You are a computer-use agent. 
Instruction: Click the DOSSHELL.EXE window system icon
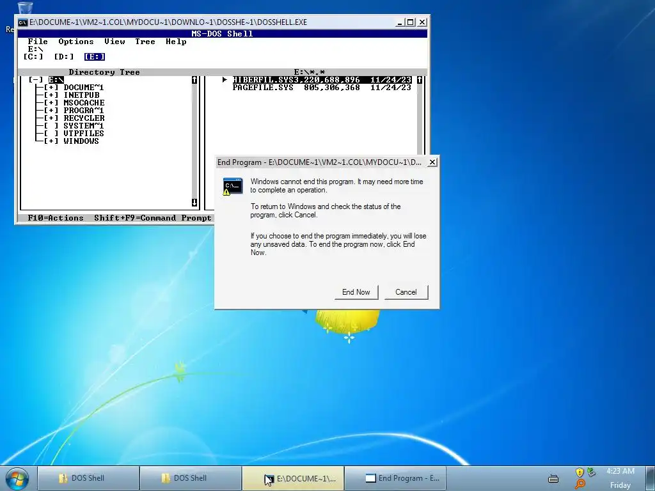(x=22, y=22)
